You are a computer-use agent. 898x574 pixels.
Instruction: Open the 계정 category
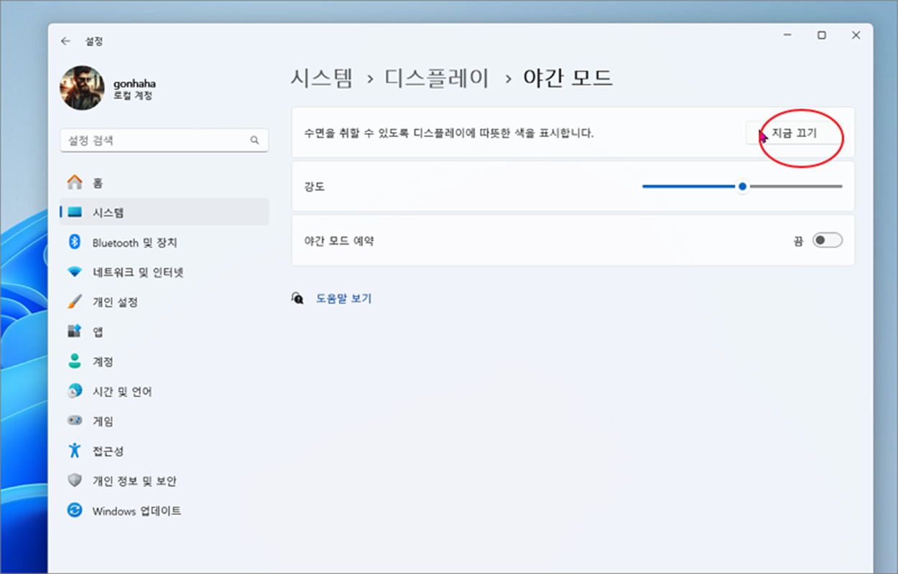(x=165, y=362)
